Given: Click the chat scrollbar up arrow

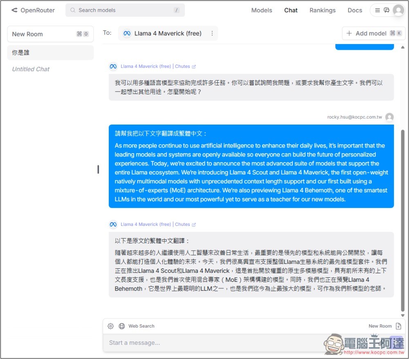Looking at the screenshot, I should pyautogui.click(x=403, y=47).
